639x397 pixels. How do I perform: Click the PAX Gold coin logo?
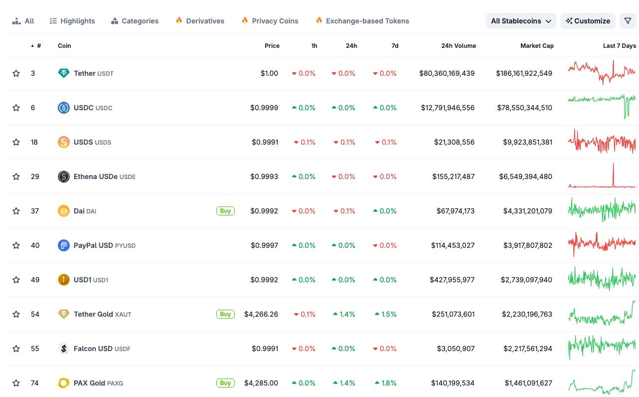64,383
